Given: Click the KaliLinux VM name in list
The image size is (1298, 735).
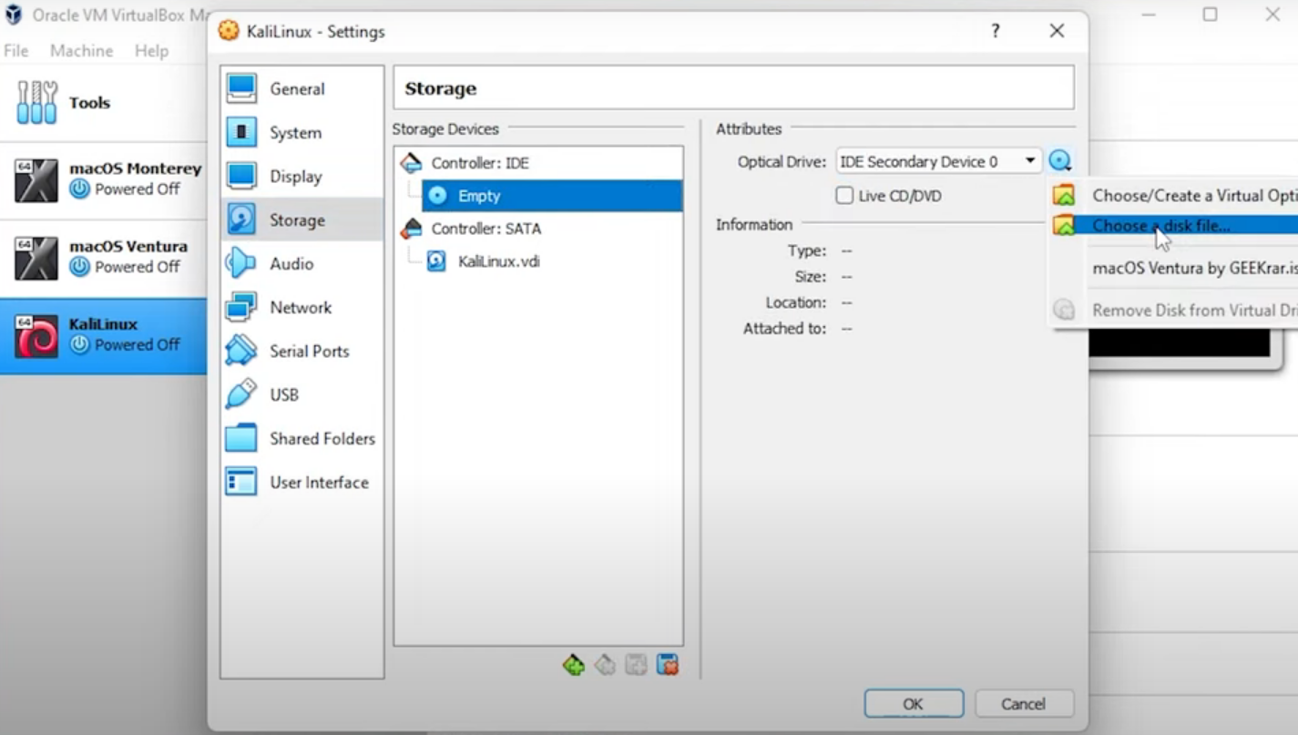Looking at the screenshot, I should [104, 324].
